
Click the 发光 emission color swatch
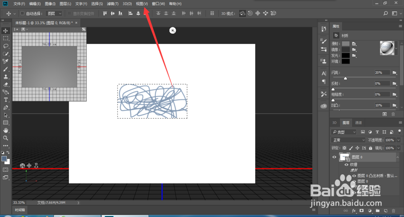[346, 56]
